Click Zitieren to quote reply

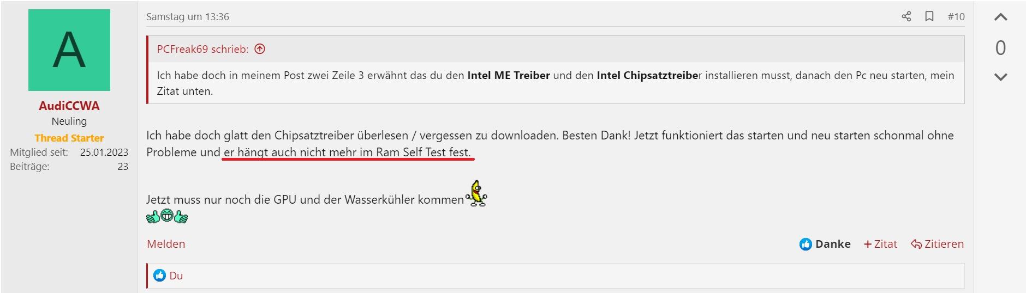pos(937,244)
